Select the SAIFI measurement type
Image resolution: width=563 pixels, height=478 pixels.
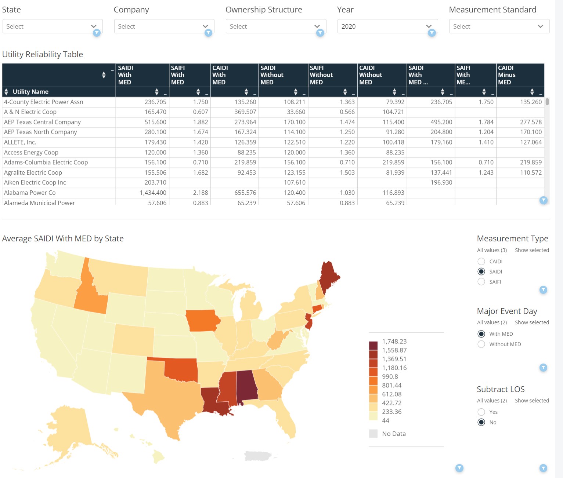tap(481, 282)
